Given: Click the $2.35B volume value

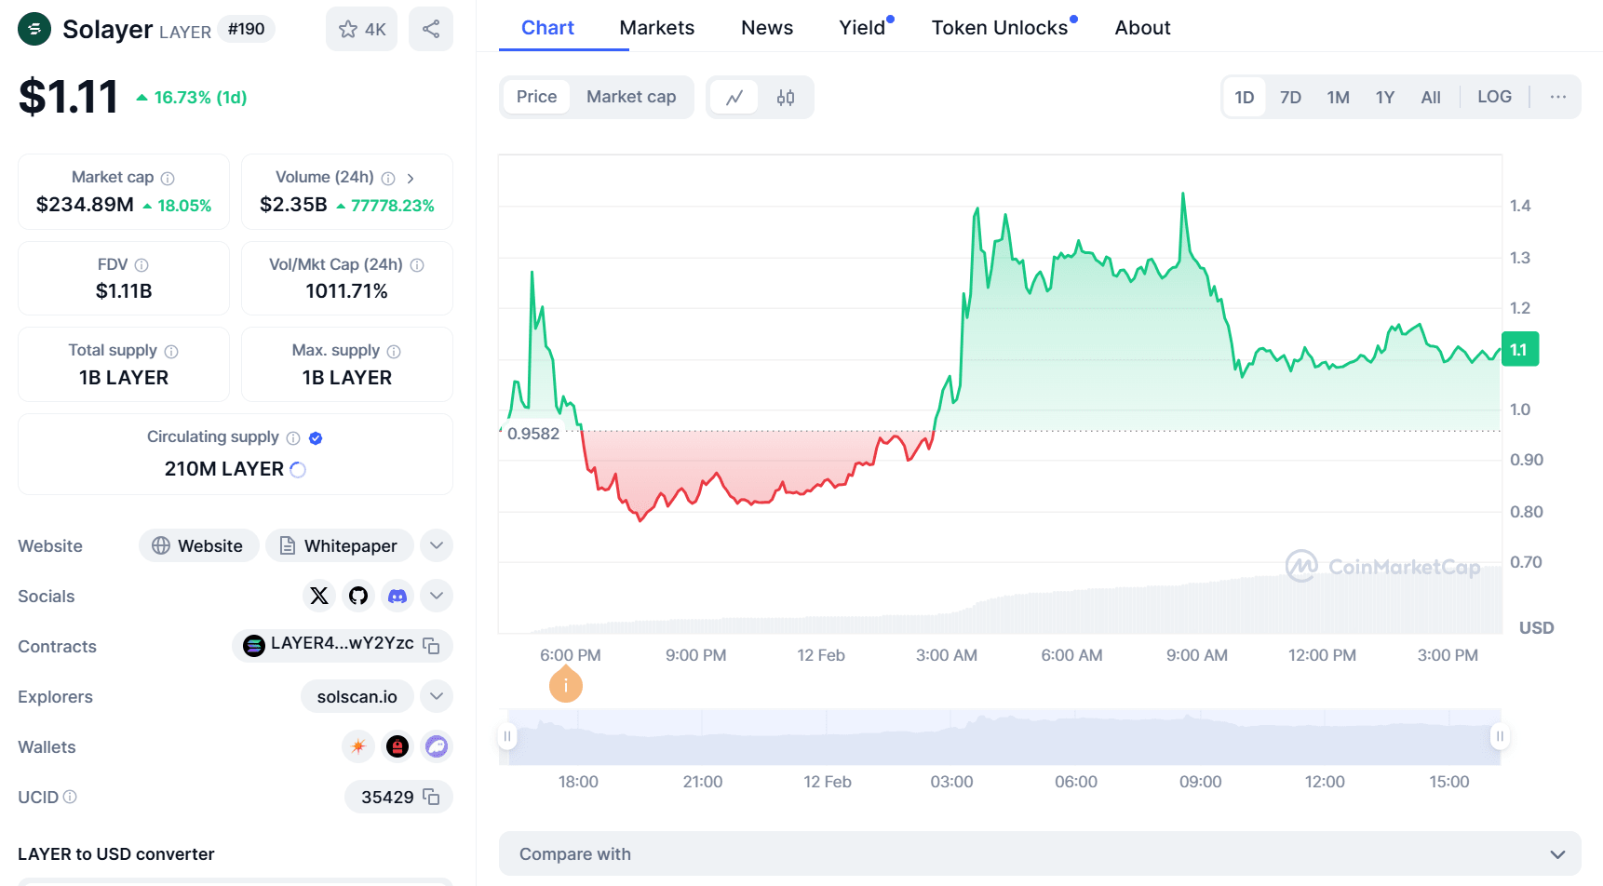Looking at the screenshot, I should [293, 205].
